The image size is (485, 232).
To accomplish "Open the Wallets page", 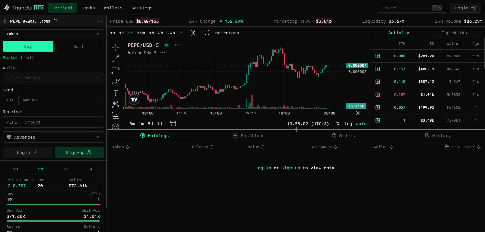I will 113,8.
